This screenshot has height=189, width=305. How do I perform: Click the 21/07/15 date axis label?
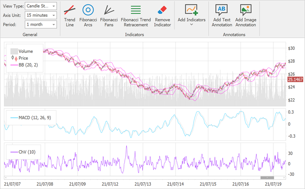coord(208,184)
